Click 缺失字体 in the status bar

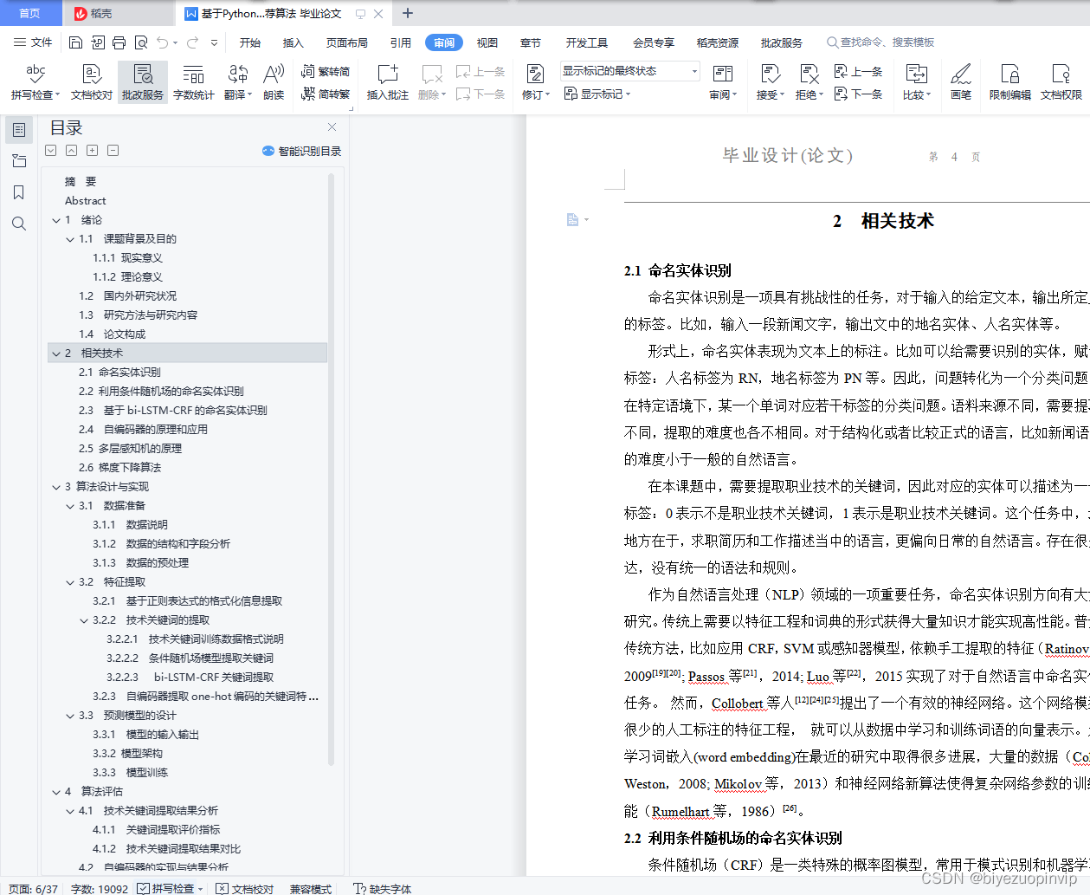click(x=383, y=888)
